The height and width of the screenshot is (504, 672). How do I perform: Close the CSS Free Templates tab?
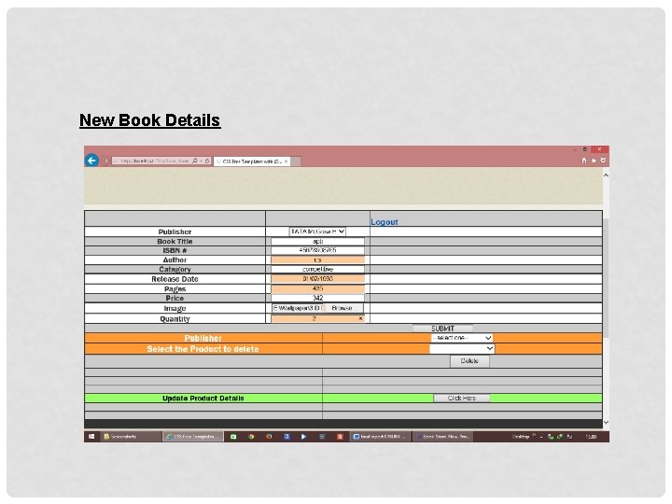286,161
